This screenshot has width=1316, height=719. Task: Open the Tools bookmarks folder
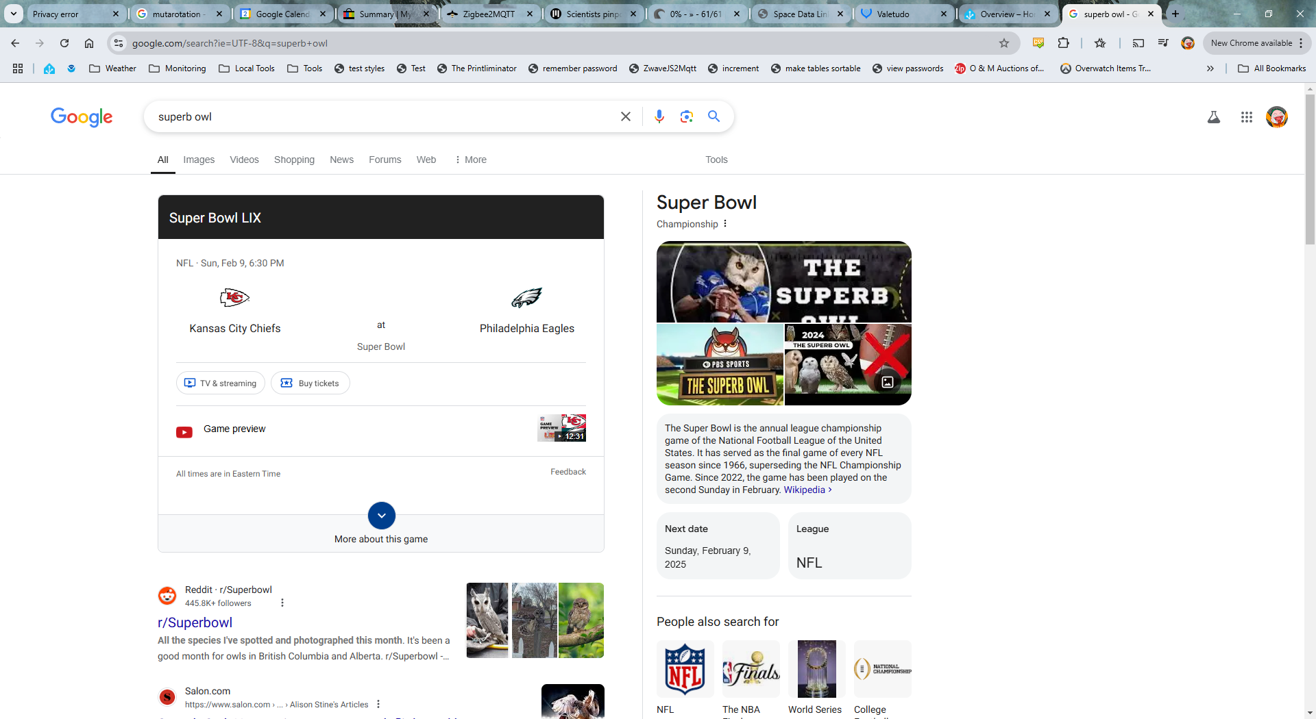click(x=305, y=68)
